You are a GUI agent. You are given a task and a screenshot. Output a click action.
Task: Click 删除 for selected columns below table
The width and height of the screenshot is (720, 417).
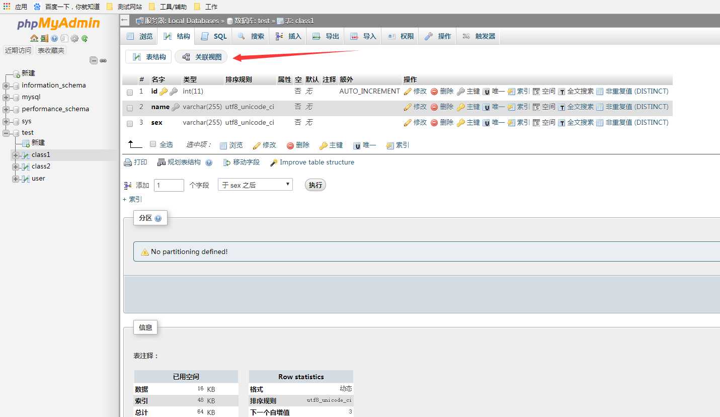coord(298,145)
